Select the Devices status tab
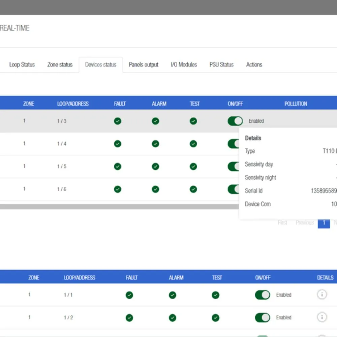Viewport: 337px width, 337px height. coord(100,64)
